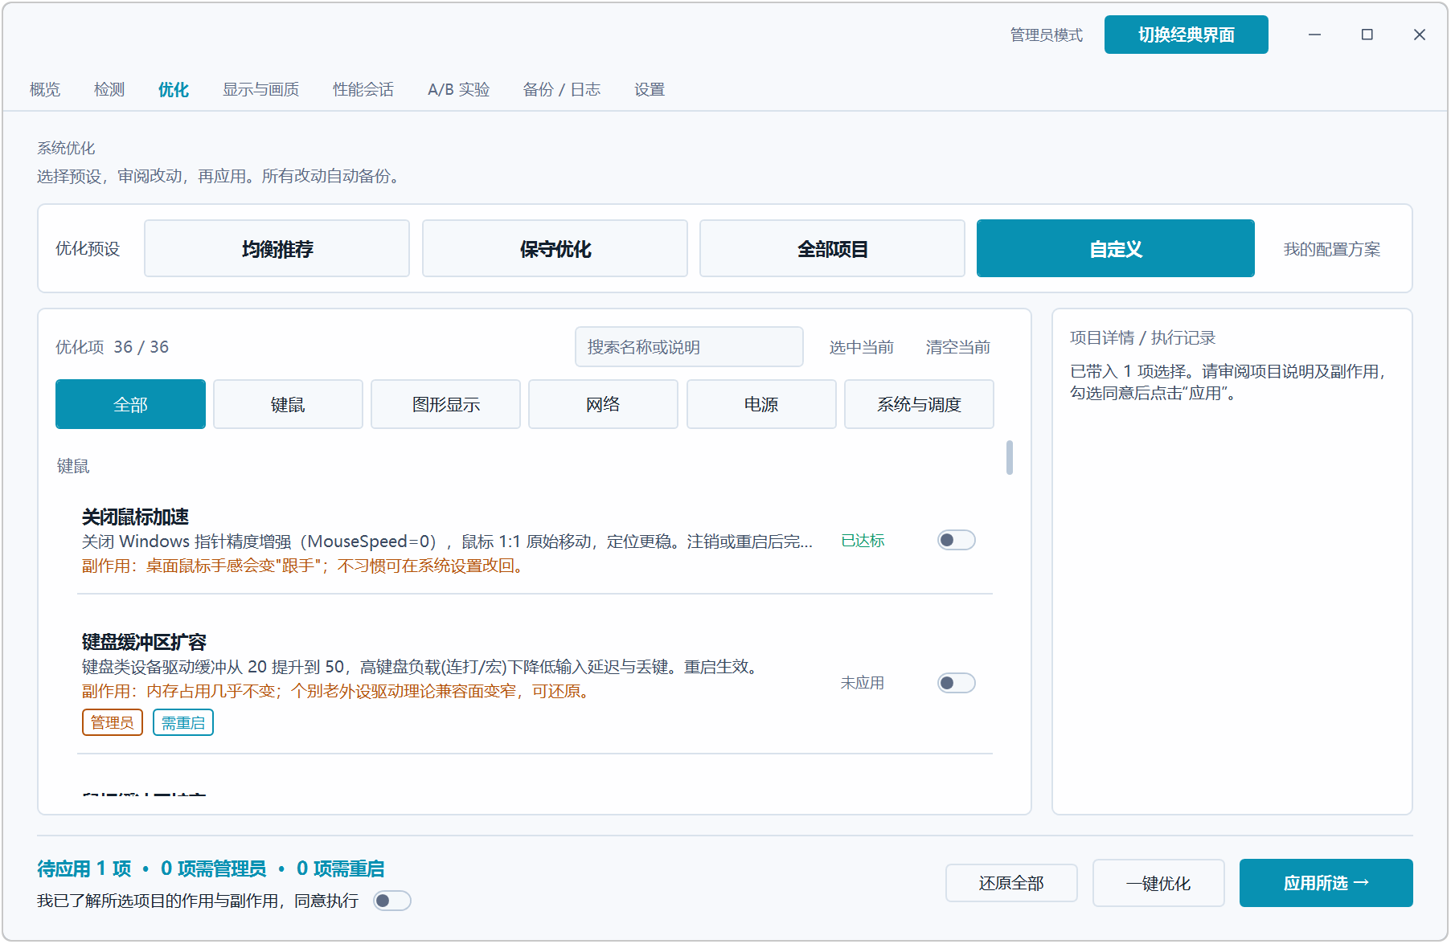The image size is (1451, 944).
Task: Click the 搜索名称或说明 search field
Action: (689, 347)
